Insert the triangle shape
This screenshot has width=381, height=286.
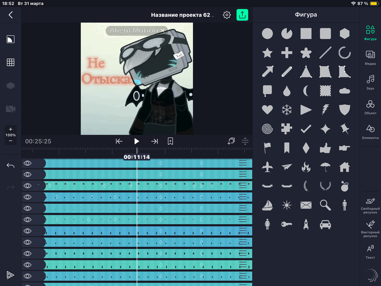click(306, 72)
